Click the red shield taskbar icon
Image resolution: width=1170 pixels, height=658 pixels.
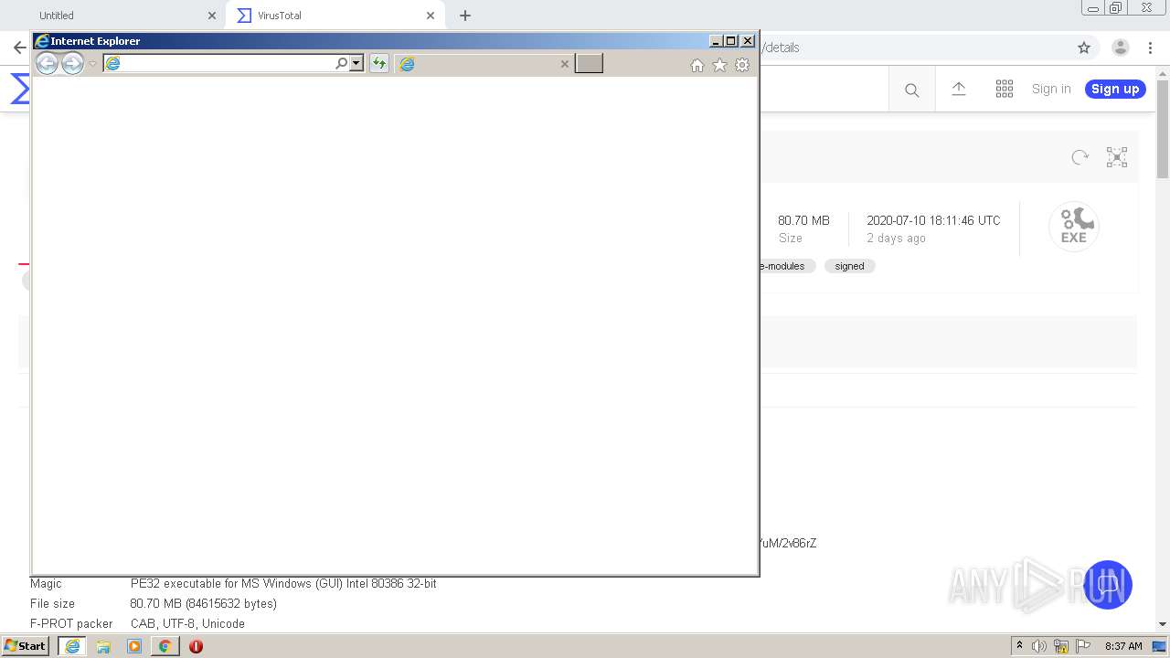196,646
